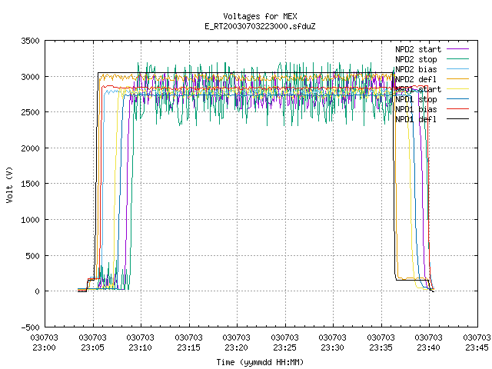Select the NPD2 defl legend label

pyautogui.click(x=416, y=79)
